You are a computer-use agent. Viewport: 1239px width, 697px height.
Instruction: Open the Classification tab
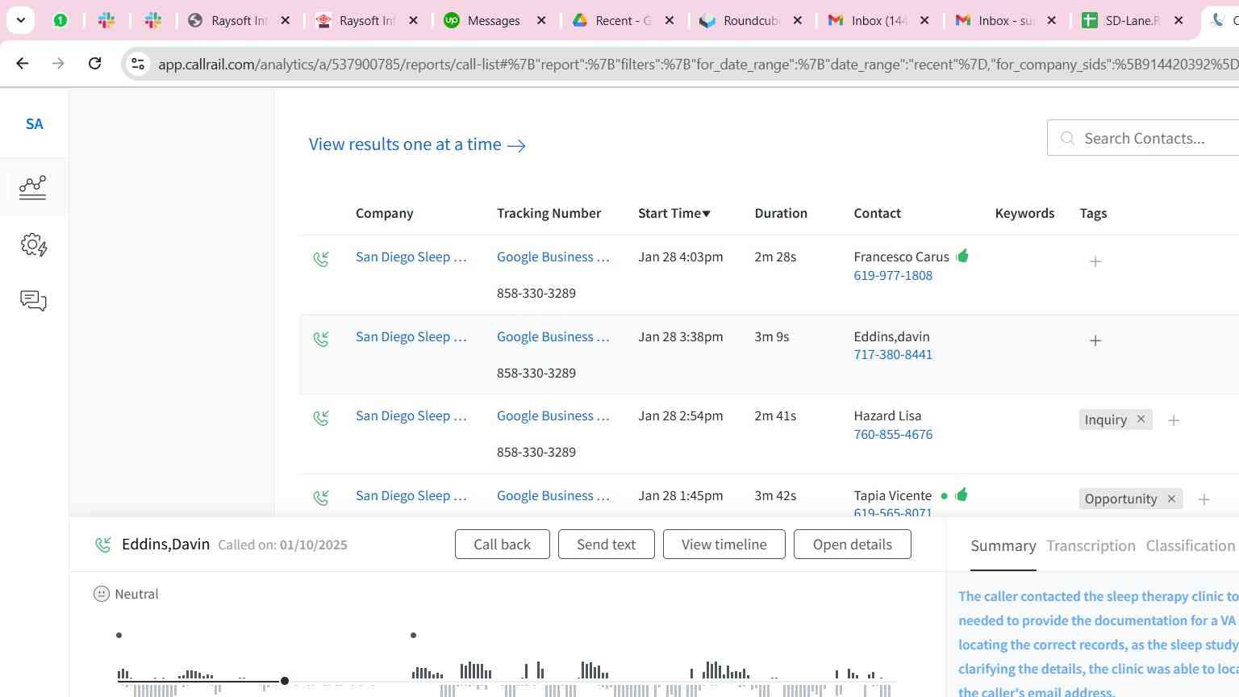[1191, 546]
